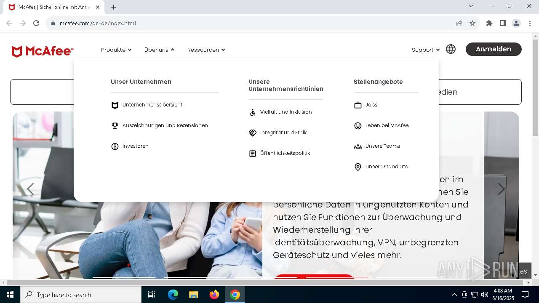Open Chrome menu with three dots
The width and height of the screenshot is (539, 303).
click(x=529, y=23)
